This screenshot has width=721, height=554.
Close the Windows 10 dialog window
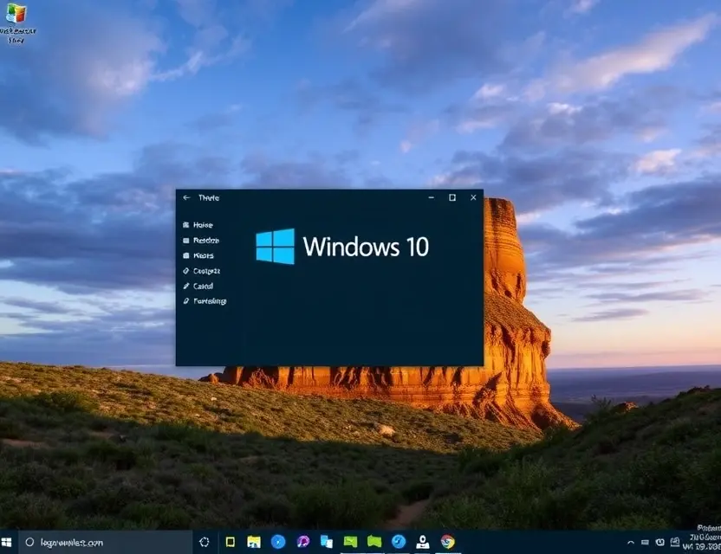[473, 197]
